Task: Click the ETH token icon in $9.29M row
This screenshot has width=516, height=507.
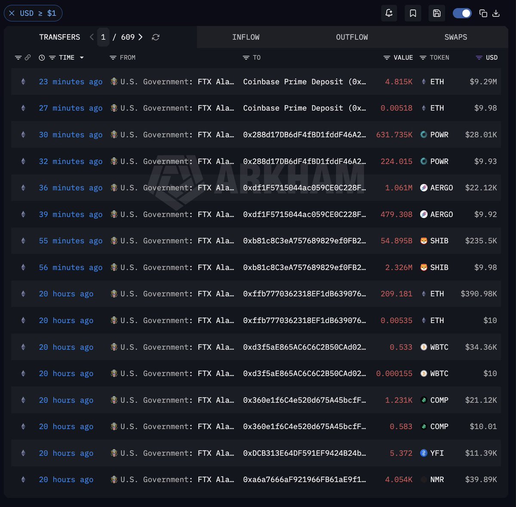Action: (x=424, y=82)
